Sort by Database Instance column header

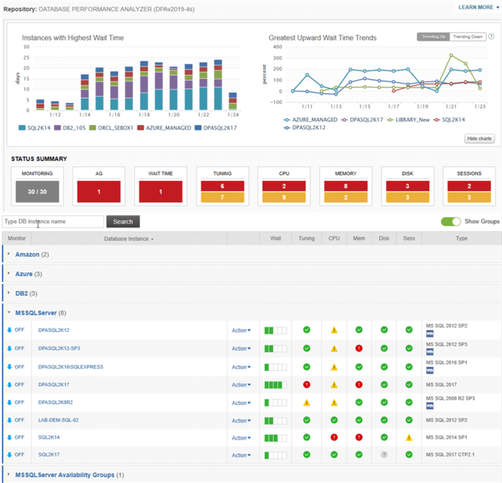coord(129,239)
